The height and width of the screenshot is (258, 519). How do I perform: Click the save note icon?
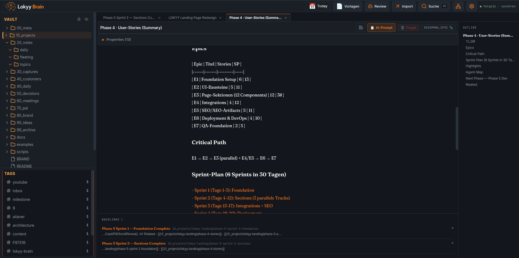(361, 27)
